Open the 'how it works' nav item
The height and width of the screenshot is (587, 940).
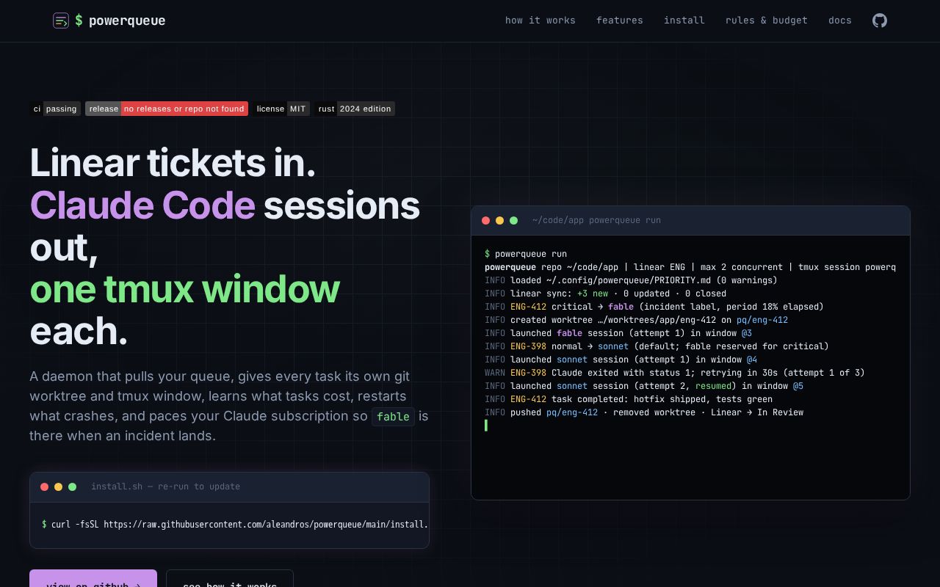(x=540, y=21)
